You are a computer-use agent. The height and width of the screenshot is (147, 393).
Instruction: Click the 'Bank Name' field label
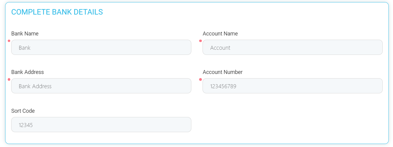25,34
